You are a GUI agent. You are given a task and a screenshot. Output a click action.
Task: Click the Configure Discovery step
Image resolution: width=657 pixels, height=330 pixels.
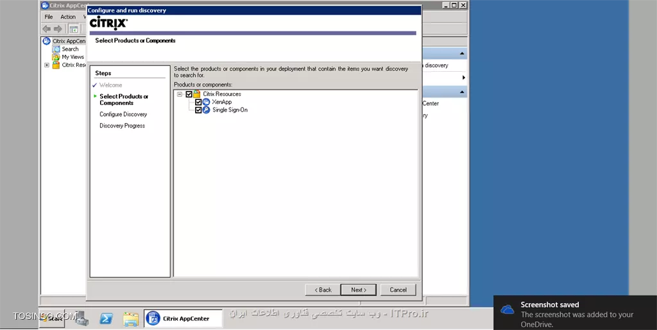tap(123, 114)
